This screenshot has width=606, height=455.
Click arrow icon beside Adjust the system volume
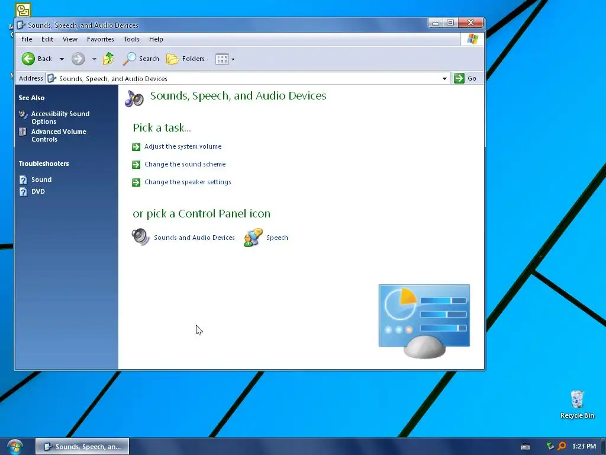[136, 147]
